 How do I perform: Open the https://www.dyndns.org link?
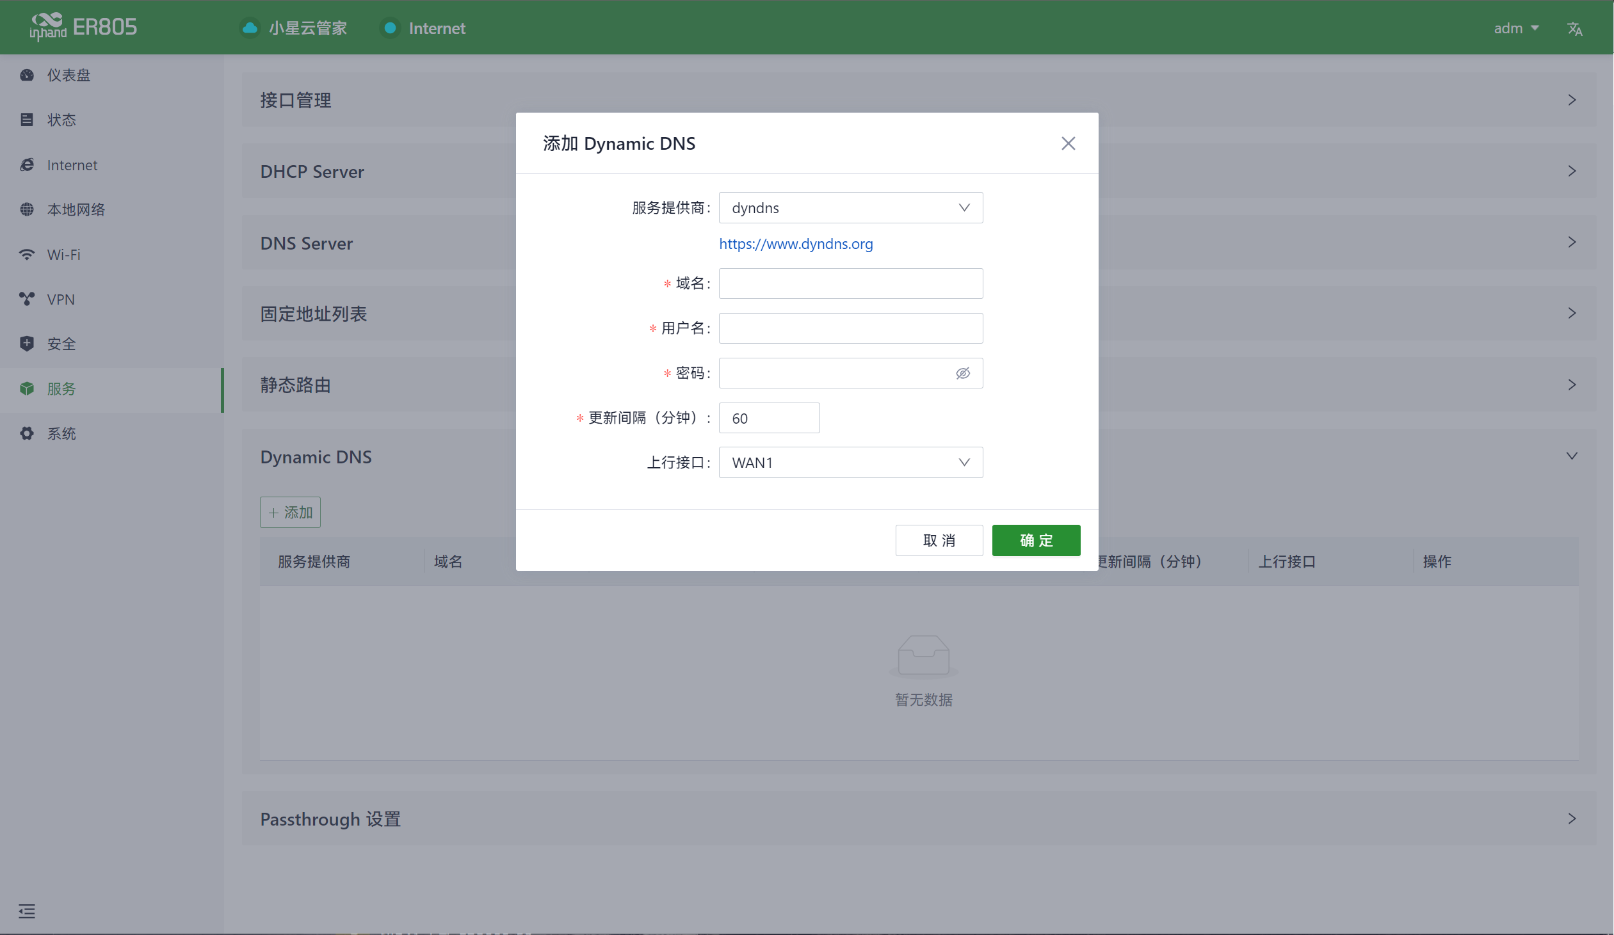click(795, 244)
